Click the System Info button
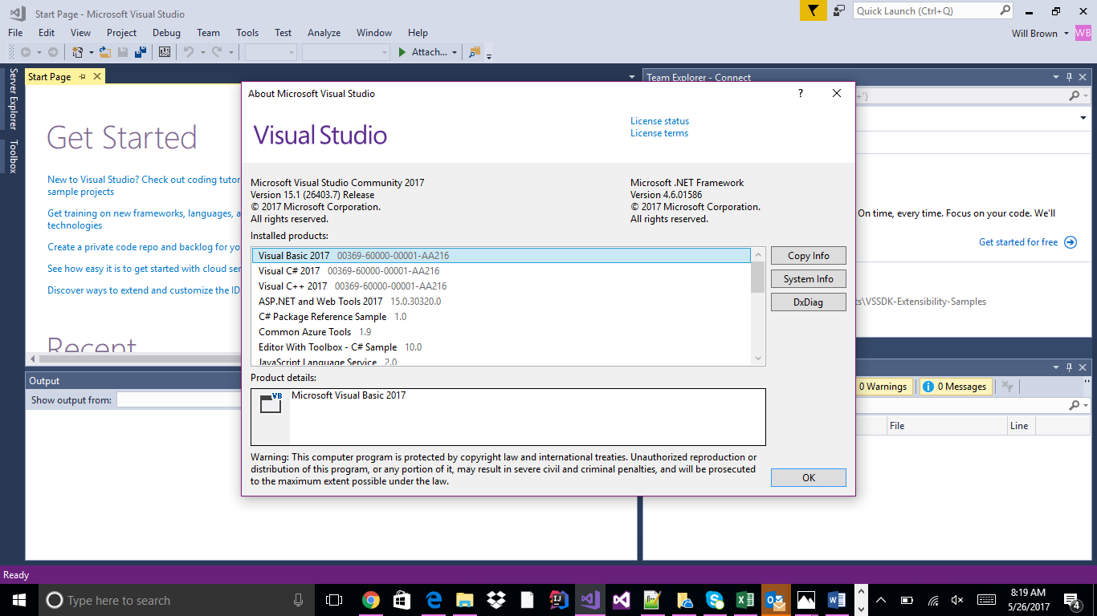The width and height of the screenshot is (1097, 616). (x=808, y=279)
